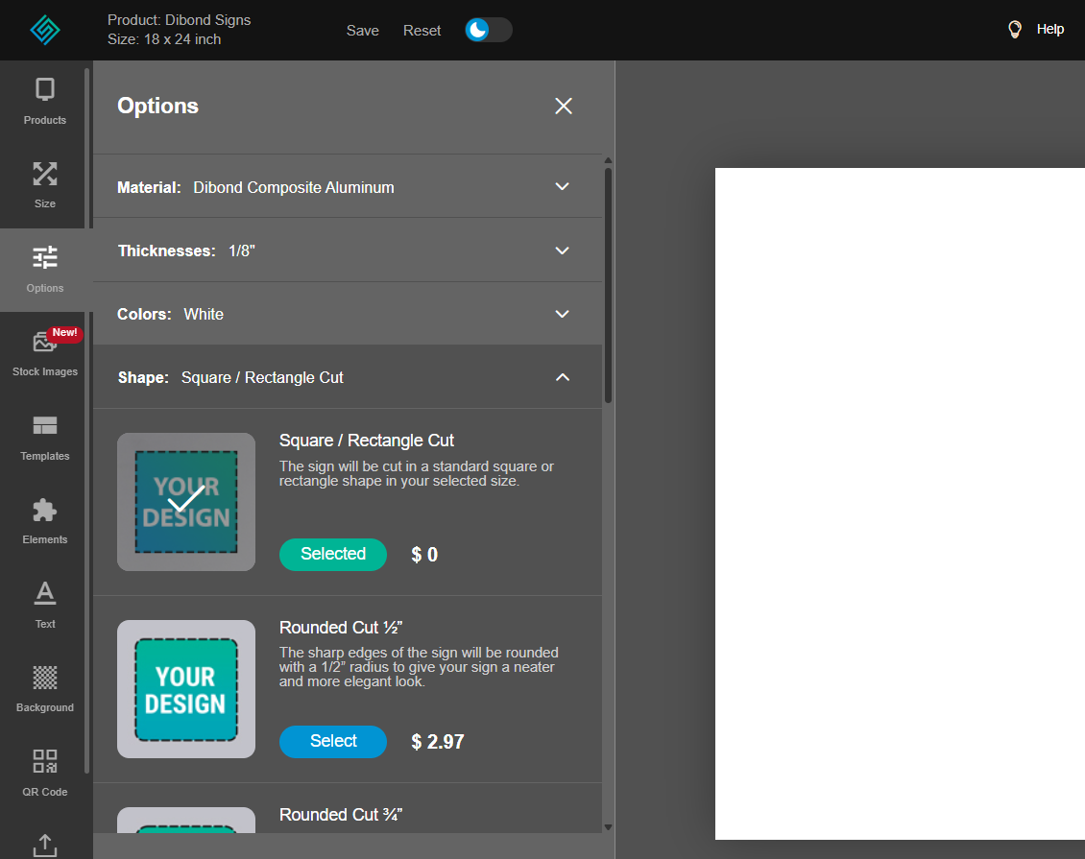Toggle the dark mode switch
Viewport: 1085px width, 859px height.
(488, 30)
